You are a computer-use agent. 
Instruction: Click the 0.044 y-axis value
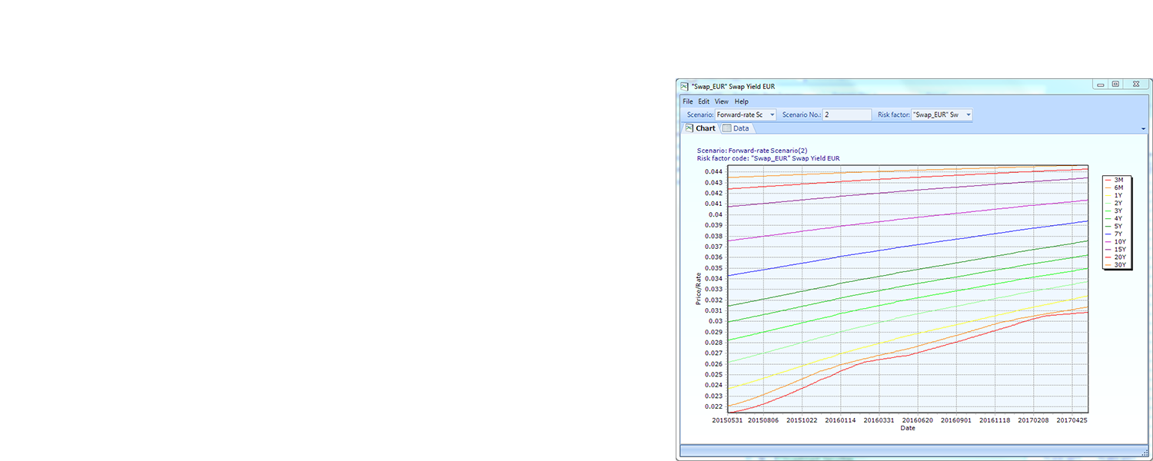713,172
